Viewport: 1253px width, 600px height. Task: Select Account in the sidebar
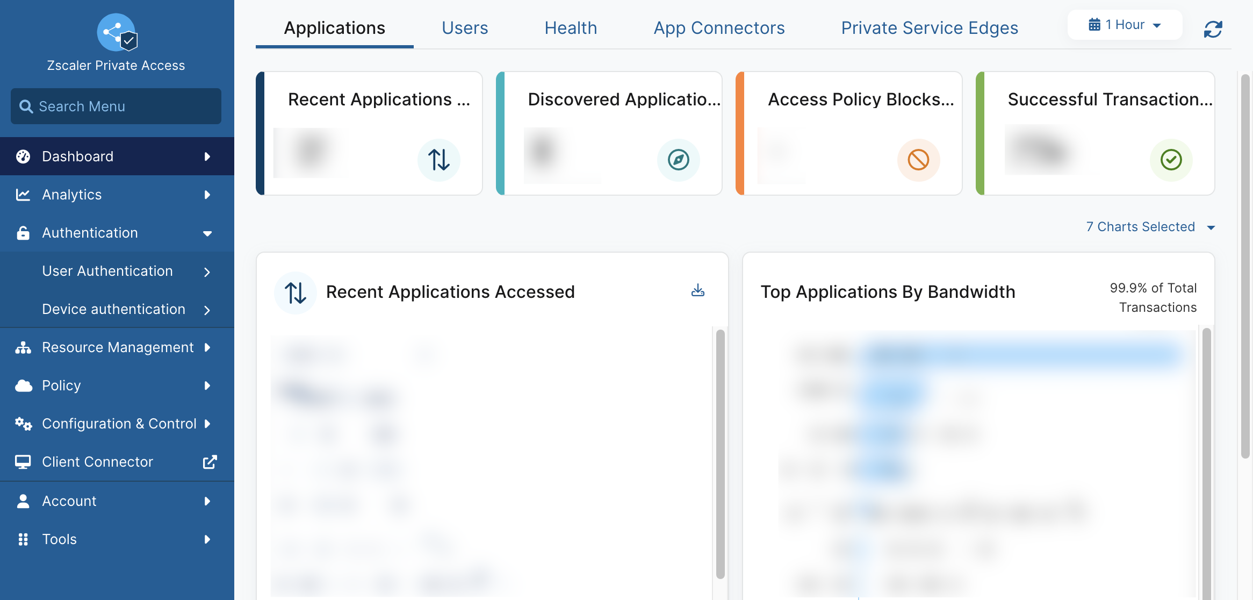pos(117,501)
